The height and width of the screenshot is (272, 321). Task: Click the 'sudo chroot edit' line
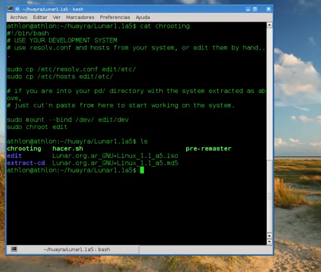point(37,127)
